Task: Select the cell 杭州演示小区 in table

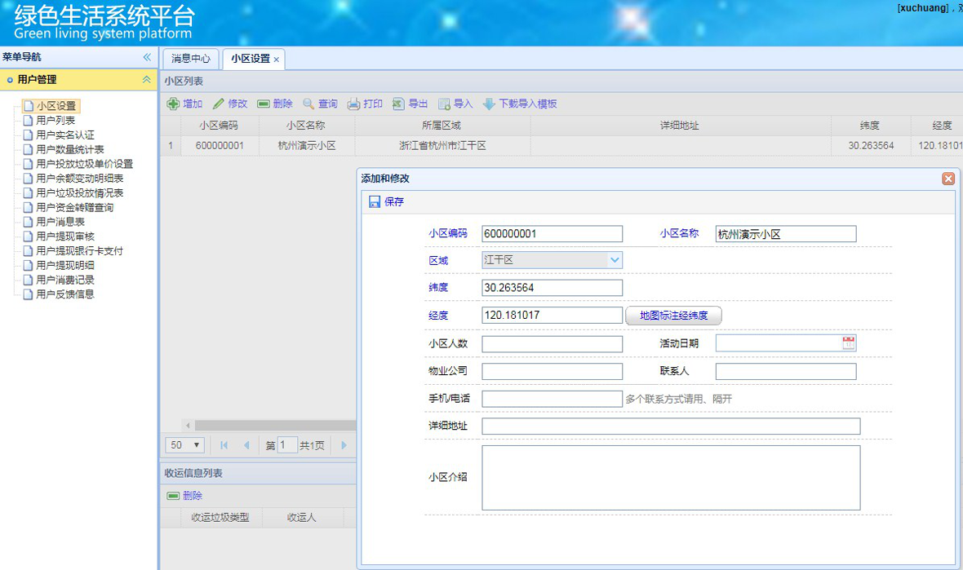Action: (307, 146)
